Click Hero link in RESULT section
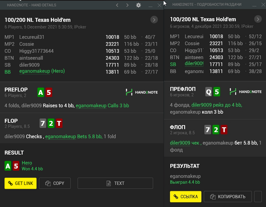This screenshot has height=207, width=266. pos(27,163)
